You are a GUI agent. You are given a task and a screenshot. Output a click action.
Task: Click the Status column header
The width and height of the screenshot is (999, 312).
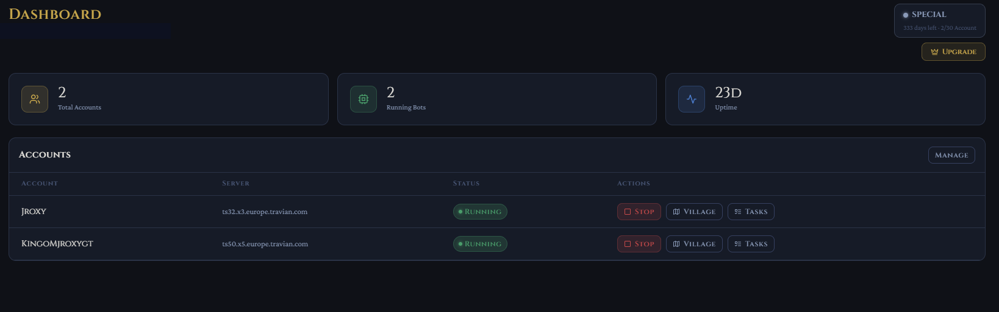[x=466, y=183]
